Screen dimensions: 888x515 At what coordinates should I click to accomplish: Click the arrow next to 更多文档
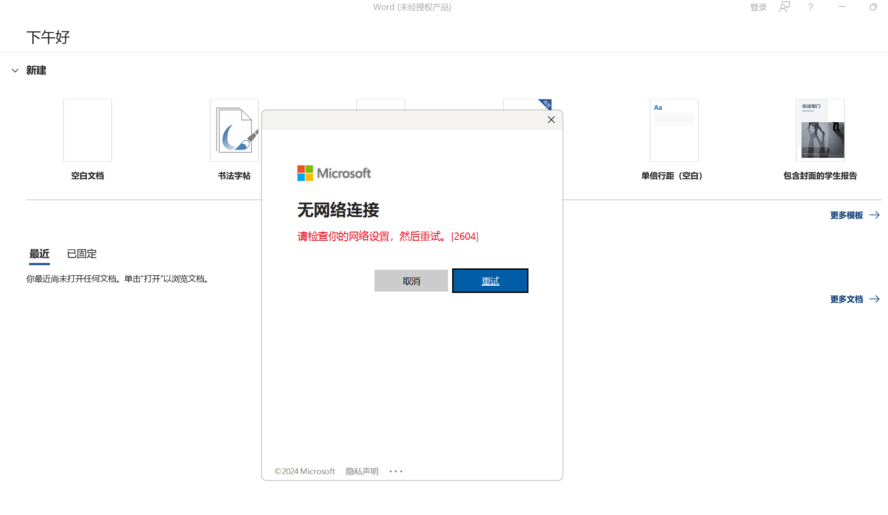click(874, 299)
